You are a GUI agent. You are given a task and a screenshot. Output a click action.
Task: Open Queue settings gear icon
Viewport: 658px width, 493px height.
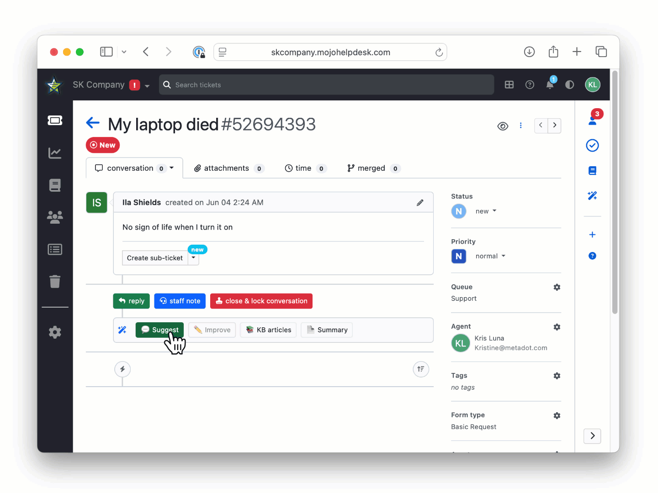click(557, 287)
